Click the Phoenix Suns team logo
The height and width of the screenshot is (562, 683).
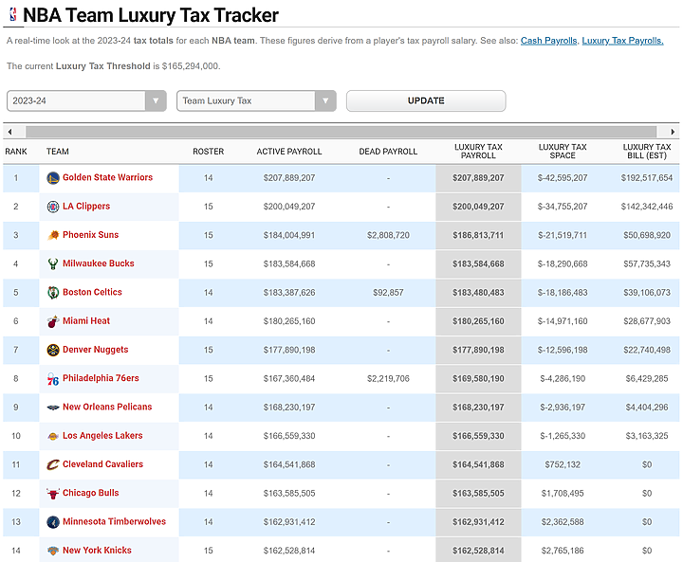click(53, 235)
